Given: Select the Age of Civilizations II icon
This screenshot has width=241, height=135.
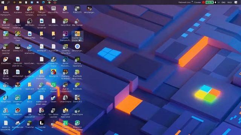Looking at the screenshot, I should tap(66, 87).
